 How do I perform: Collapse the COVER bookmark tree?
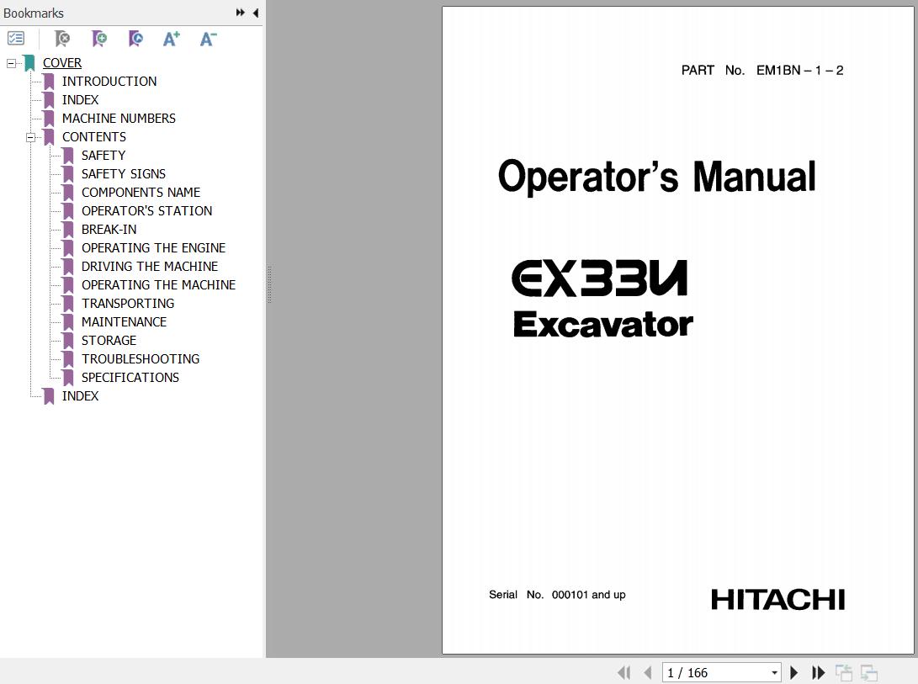click(11, 62)
